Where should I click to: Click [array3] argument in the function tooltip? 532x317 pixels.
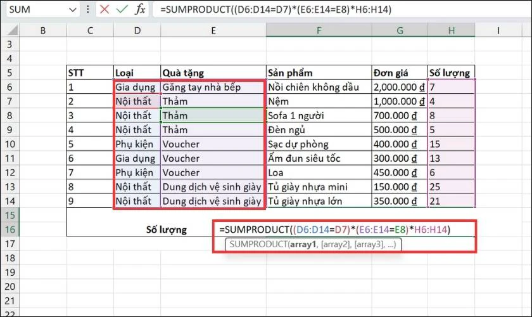point(369,244)
